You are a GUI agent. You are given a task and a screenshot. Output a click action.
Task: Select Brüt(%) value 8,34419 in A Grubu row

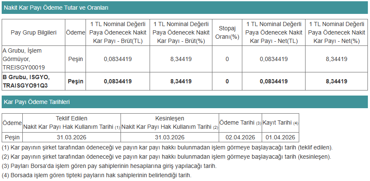tap(181, 59)
